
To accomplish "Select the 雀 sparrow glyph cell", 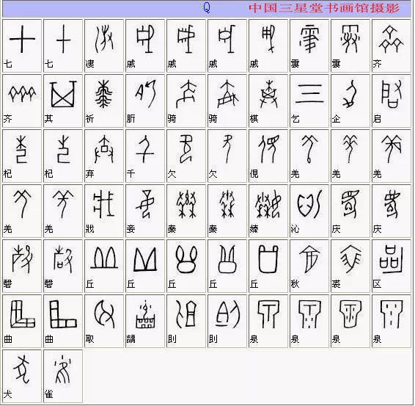I will click(x=63, y=377).
